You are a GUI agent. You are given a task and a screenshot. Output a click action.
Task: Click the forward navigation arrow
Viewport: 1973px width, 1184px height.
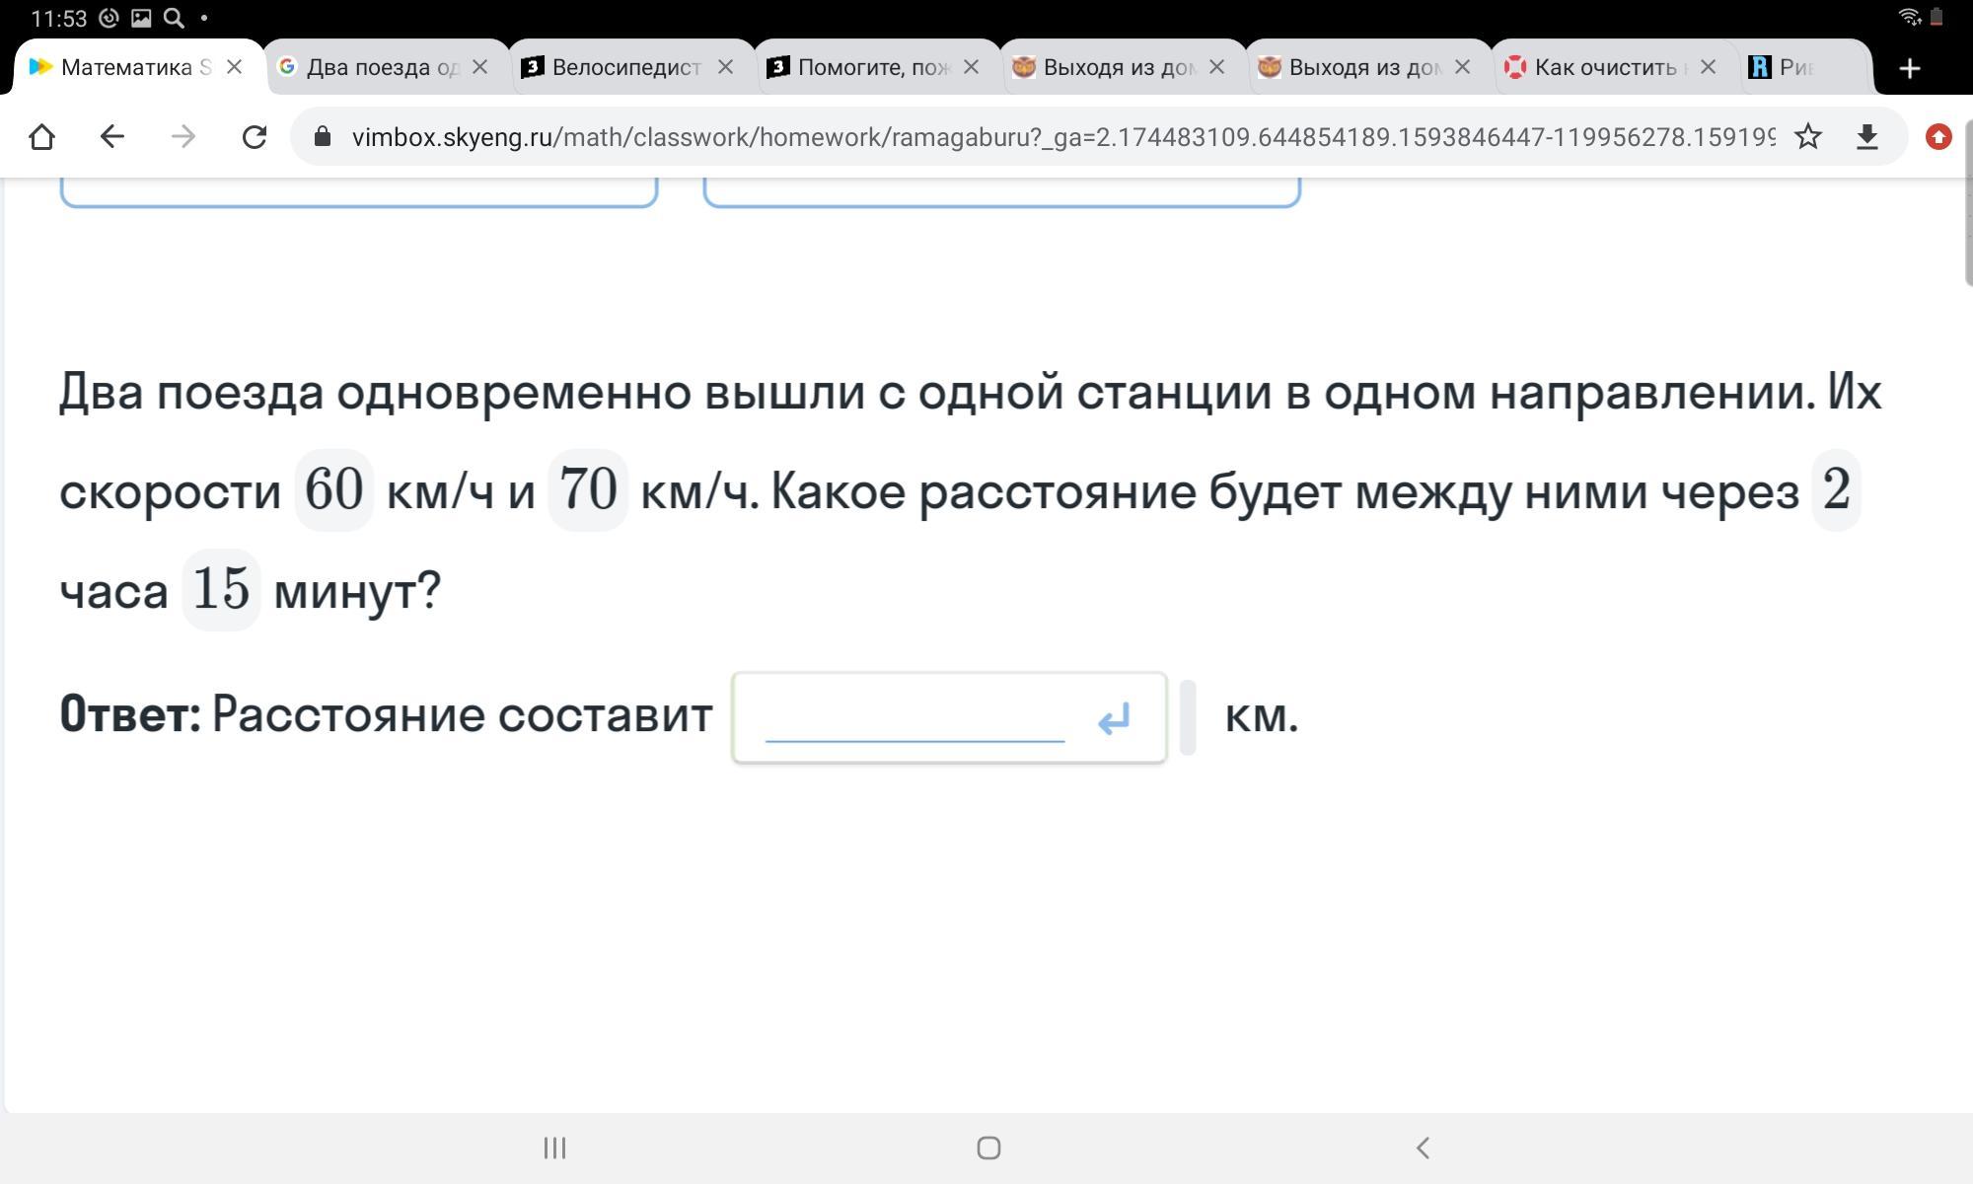click(x=183, y=136)
